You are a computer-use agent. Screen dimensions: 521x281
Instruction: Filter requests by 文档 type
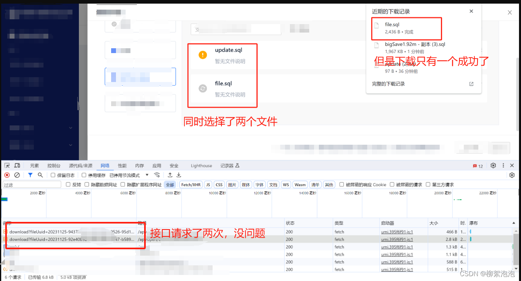point(273,185)
